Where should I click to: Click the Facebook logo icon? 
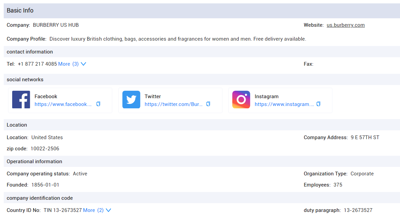[x=21, y=100]
